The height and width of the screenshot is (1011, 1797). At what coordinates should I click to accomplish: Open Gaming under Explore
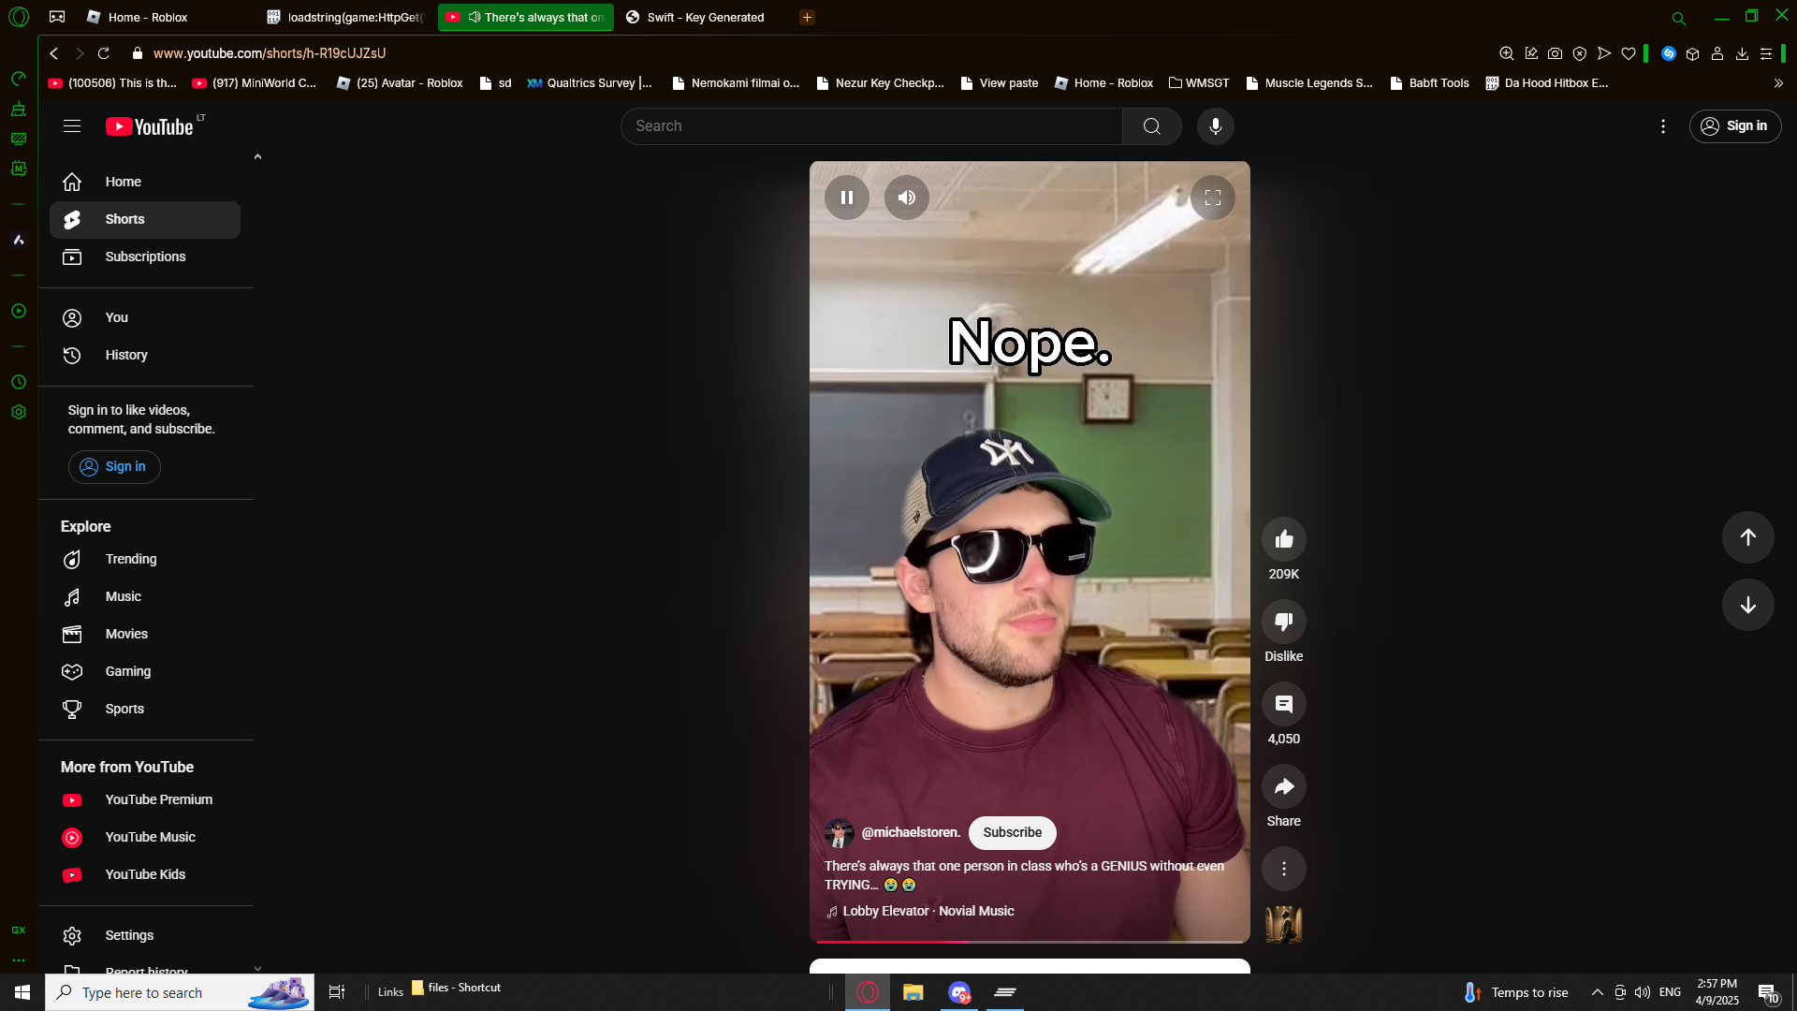[145, 671]
